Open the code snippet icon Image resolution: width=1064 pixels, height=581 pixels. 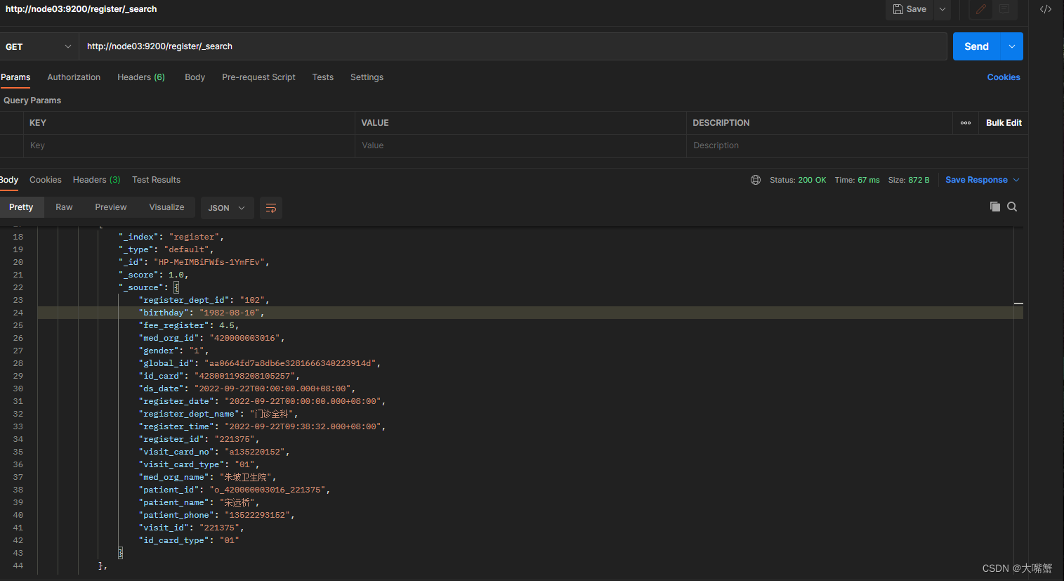point(1046,9)
